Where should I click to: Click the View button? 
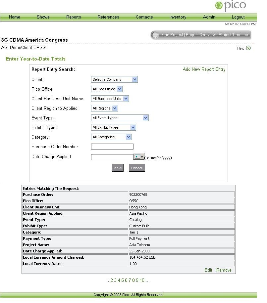click(x=118, y=168)
